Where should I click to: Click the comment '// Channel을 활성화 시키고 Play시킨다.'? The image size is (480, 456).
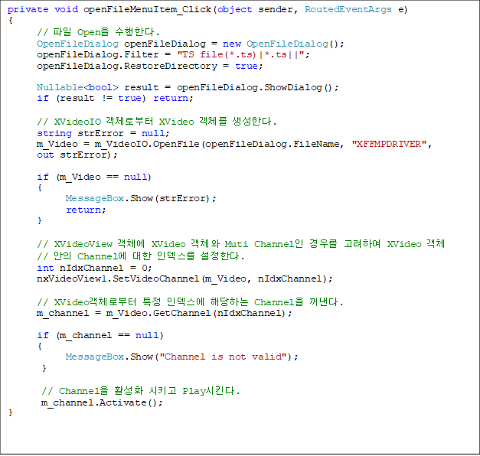141,391
